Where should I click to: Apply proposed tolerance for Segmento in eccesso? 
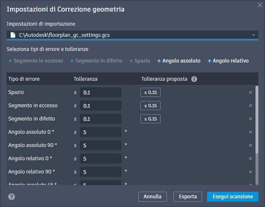(150, 106)
